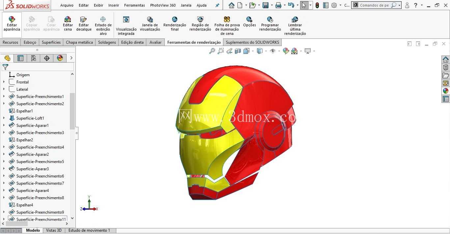
Task: Switch to Vistas 3D bottom tab
Action: 54,230
